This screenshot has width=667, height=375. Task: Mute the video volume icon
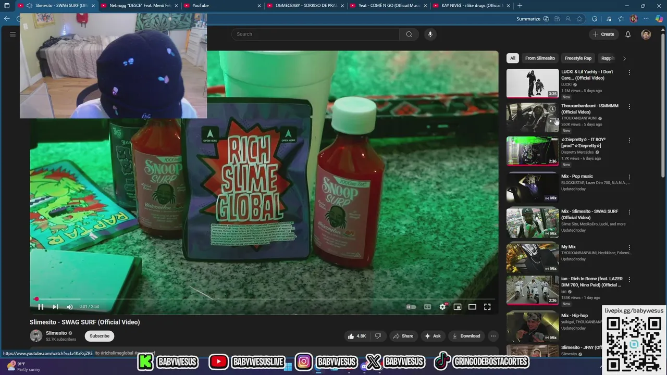tap(70, 307)
